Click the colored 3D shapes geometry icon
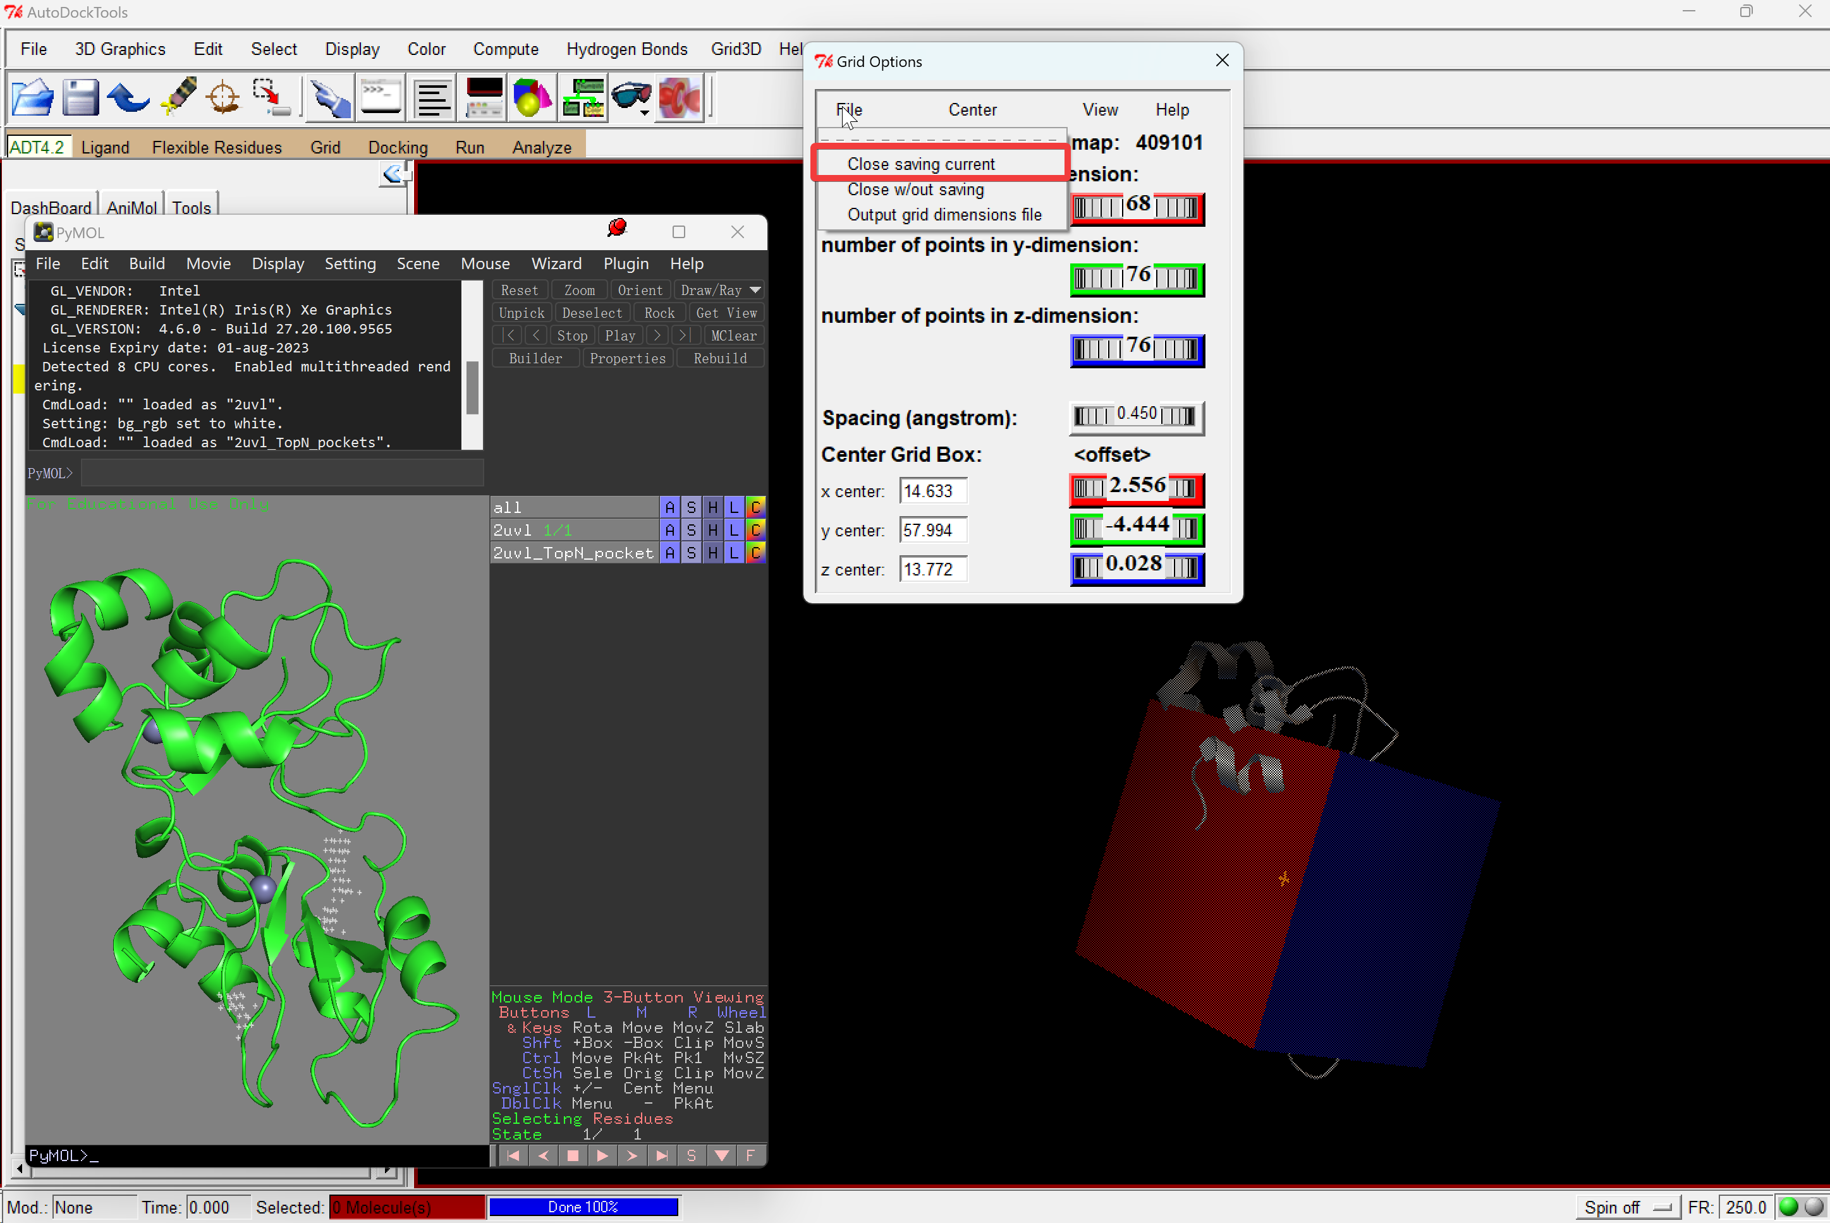 click(x=532, y=99)
